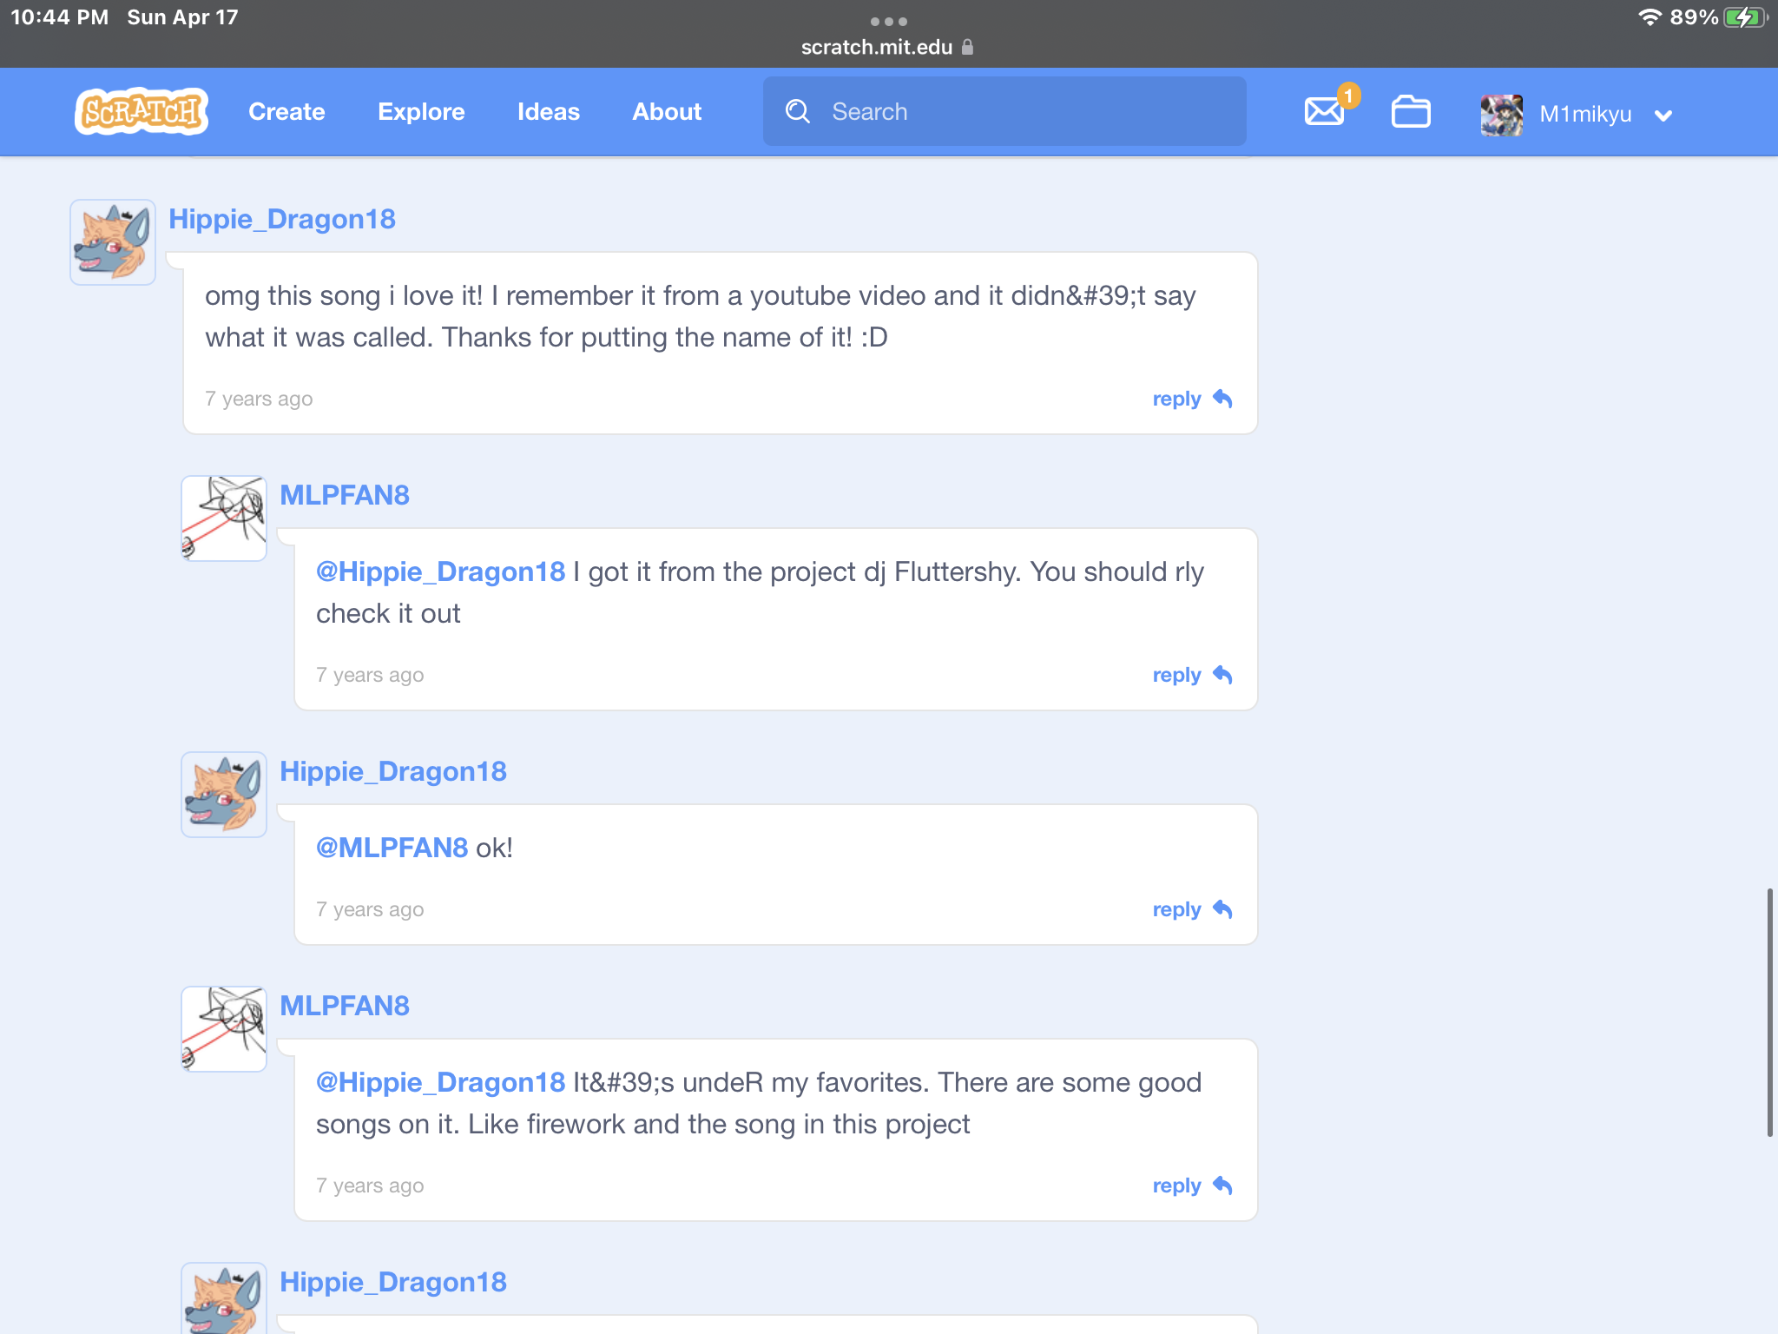
Task: Click the search magnifier icon
Action: pos(797,111)
